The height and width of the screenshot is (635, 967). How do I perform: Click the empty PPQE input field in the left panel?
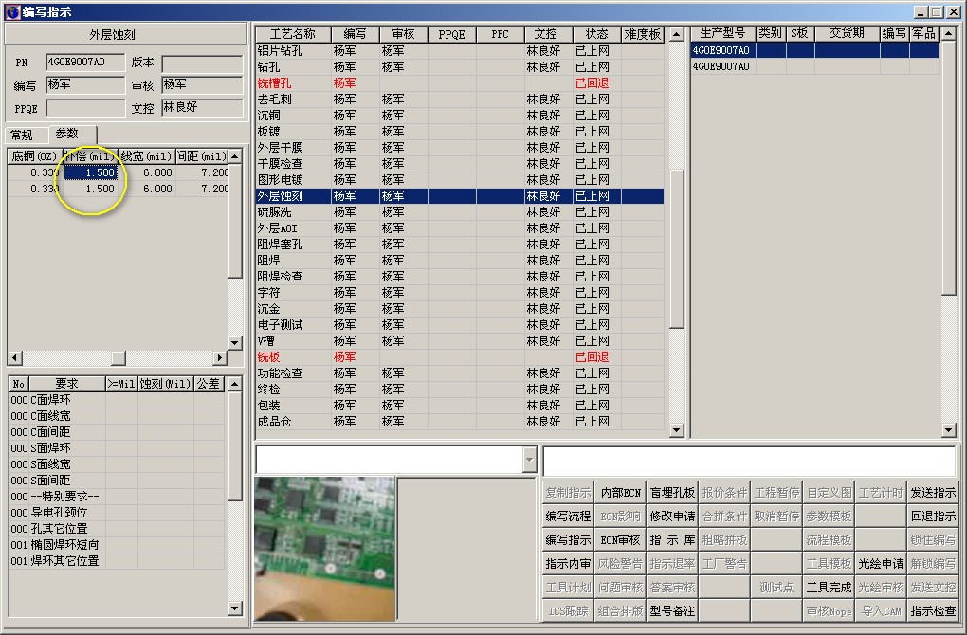click(85, 108)
